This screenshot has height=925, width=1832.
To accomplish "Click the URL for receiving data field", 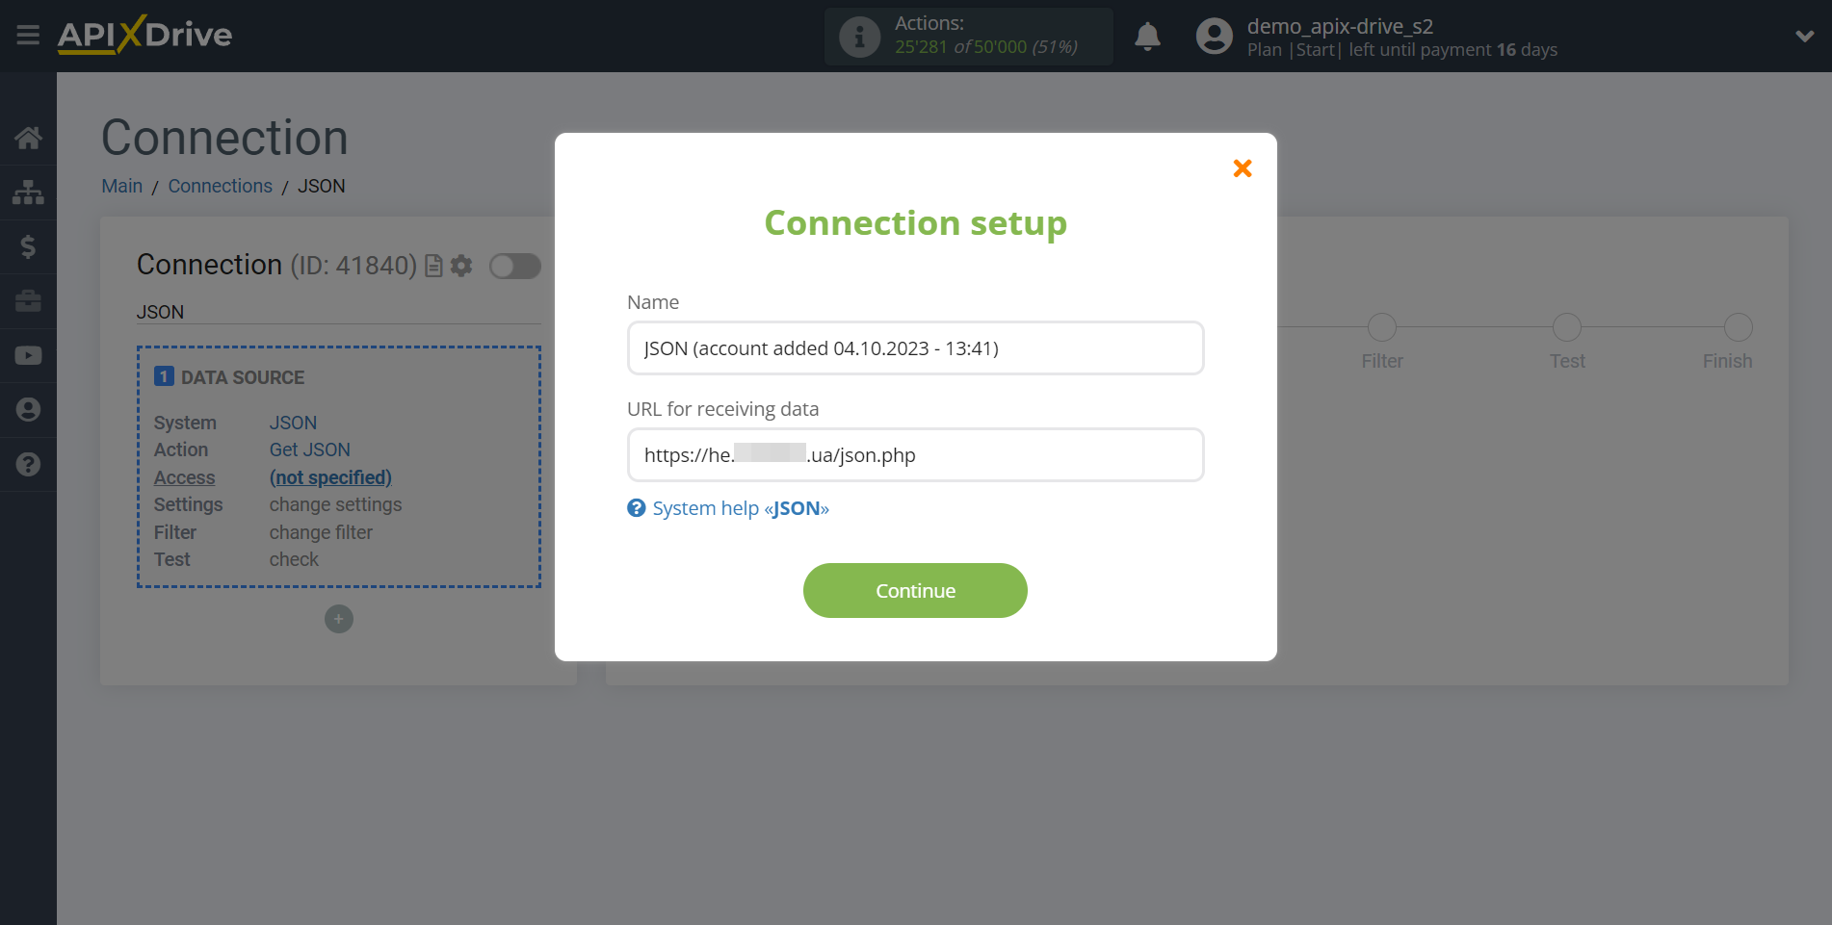I will (x=915, y=455).
